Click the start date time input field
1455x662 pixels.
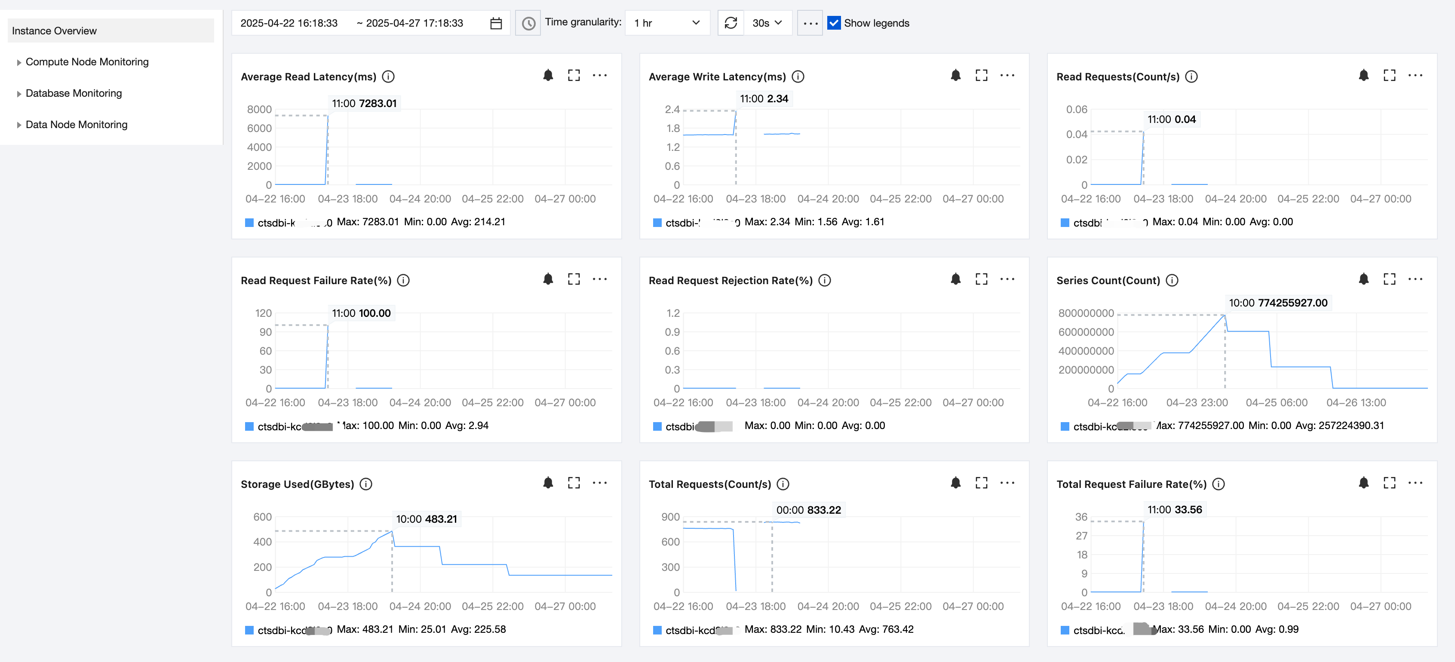click(289, 23)
